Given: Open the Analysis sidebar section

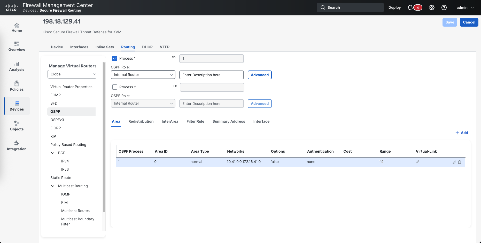Looking at the screenshot, I should click(17, 66).
